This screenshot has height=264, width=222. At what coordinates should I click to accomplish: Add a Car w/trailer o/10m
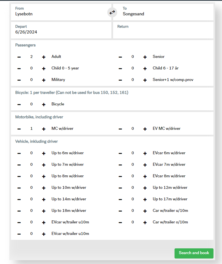[145, 222]
